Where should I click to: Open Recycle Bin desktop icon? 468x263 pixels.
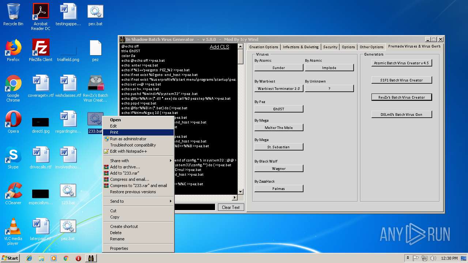coord(13,15)
